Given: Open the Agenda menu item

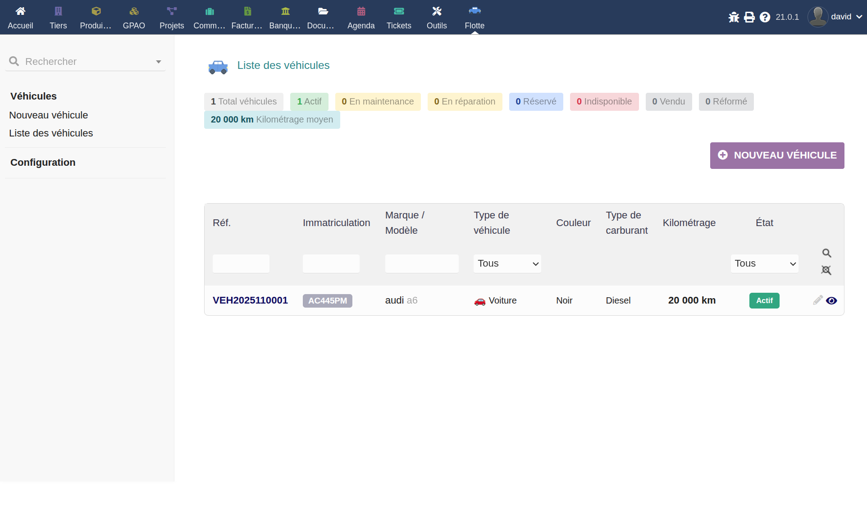Looking at the screenshot, I should coord(361,18).
